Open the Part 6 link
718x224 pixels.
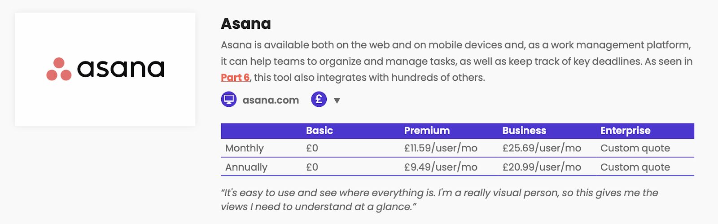click(235, 77)
